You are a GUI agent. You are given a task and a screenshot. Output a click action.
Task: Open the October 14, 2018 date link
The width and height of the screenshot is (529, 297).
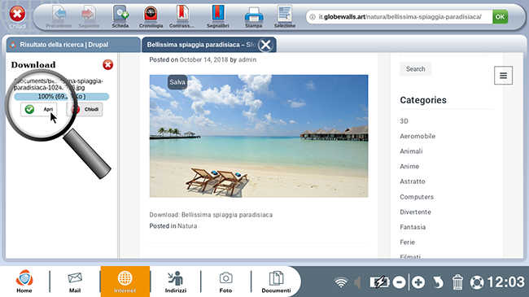(203, 59)
